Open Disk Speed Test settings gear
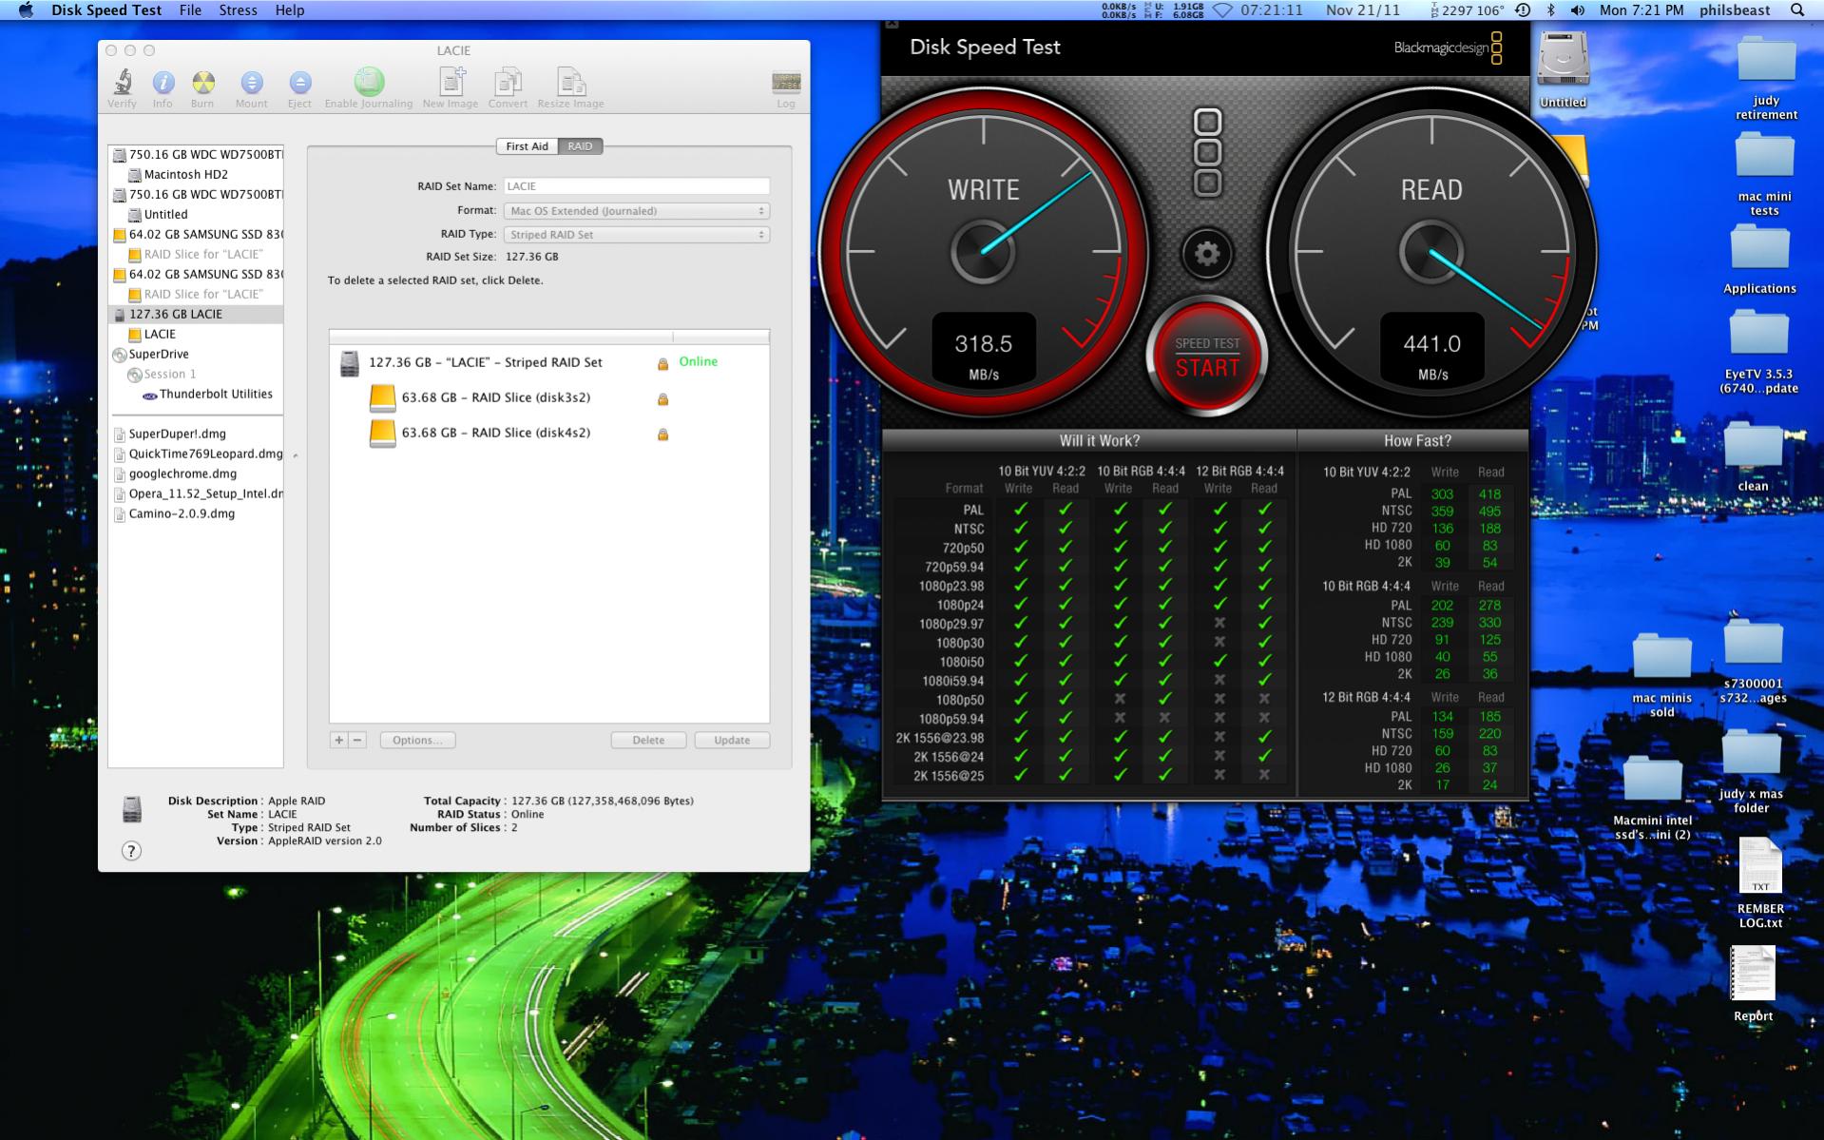The height and width of the screenshot is (1140, 1824). 1207,254
